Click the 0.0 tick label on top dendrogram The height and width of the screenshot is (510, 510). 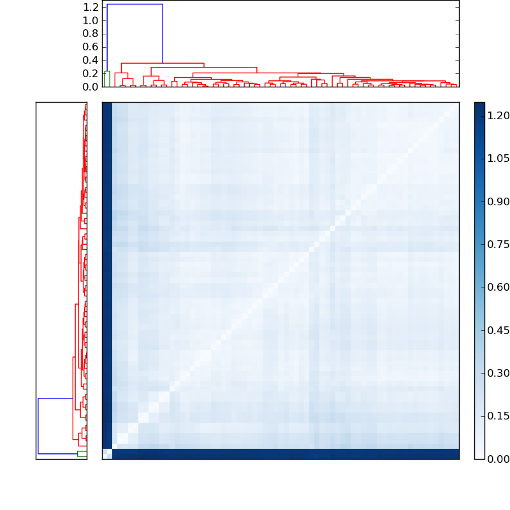pos(91,87)
